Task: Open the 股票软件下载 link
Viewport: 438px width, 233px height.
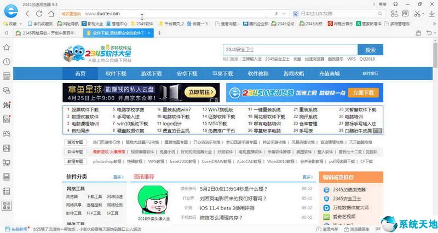Action: click(x=85, y=110)
